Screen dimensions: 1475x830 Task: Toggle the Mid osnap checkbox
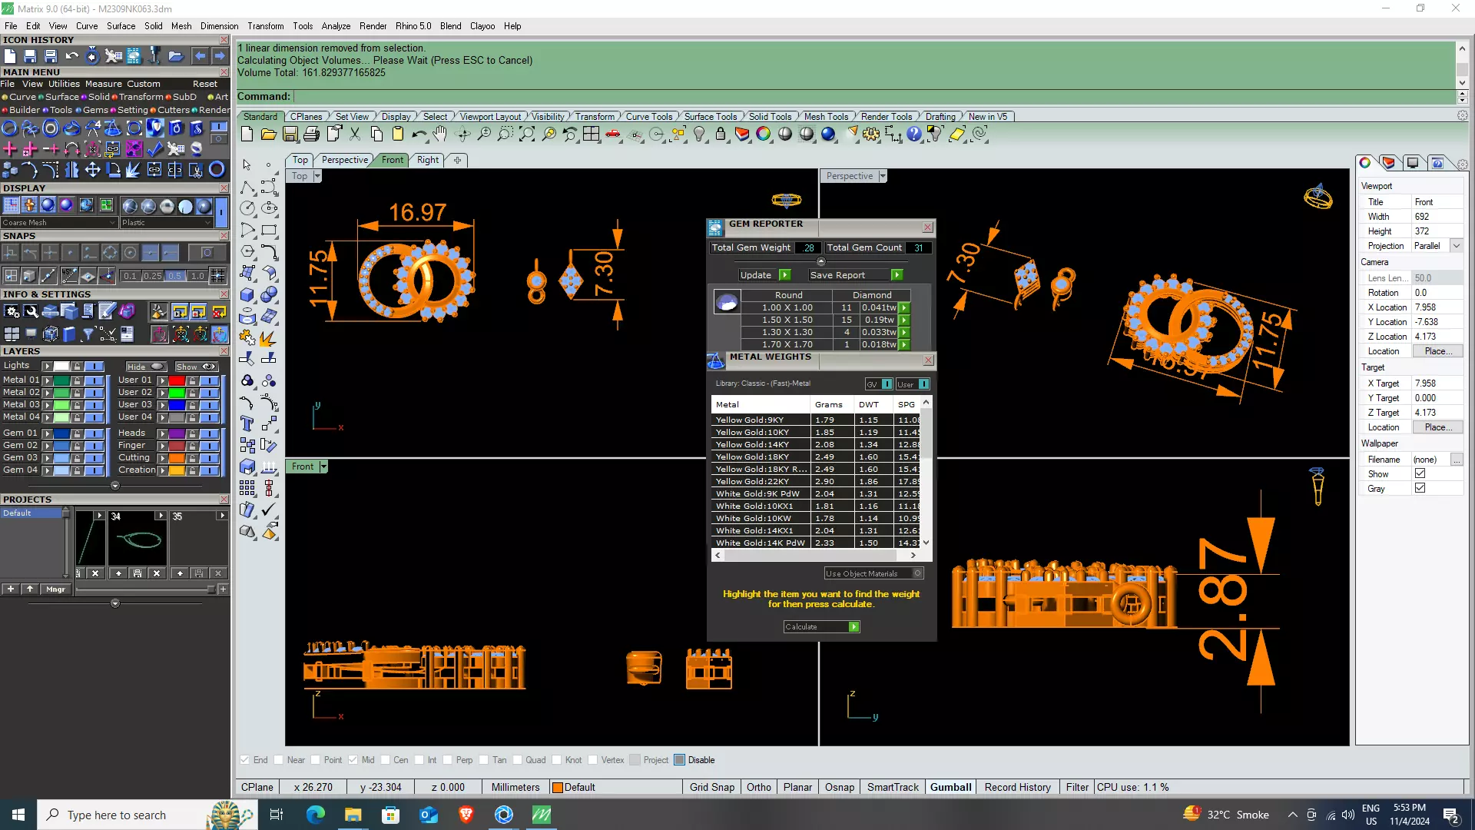[353, 760]
